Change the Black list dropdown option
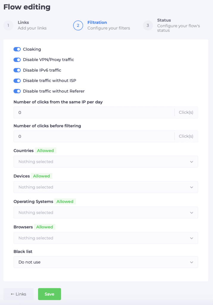This screenshot has width=213, height=305. (x=105, y=262)
